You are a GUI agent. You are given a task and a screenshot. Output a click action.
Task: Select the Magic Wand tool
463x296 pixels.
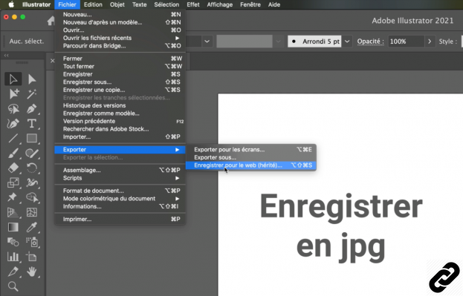coord(32,93)
